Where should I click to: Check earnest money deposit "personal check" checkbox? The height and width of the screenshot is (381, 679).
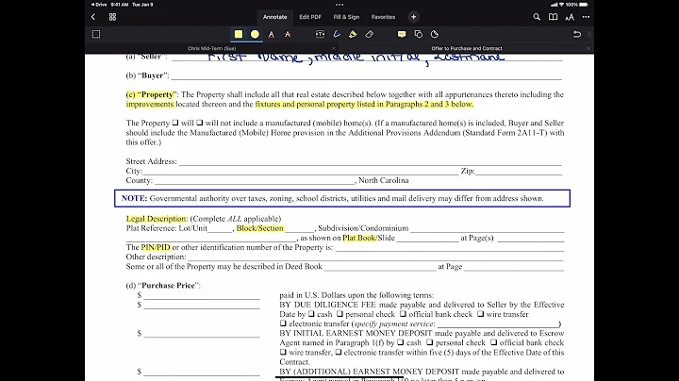click(430, 342)
